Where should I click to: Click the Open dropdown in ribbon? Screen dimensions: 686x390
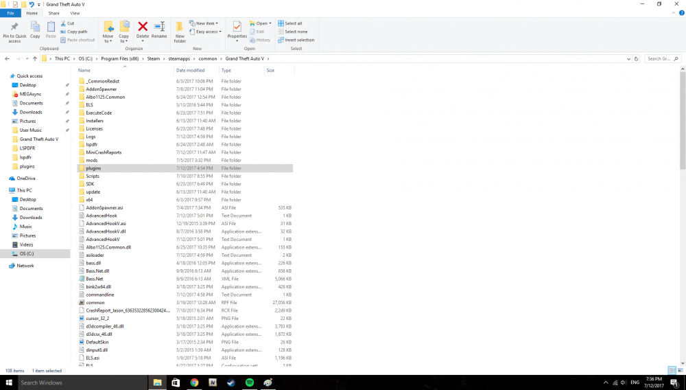(x=260, y=23)
